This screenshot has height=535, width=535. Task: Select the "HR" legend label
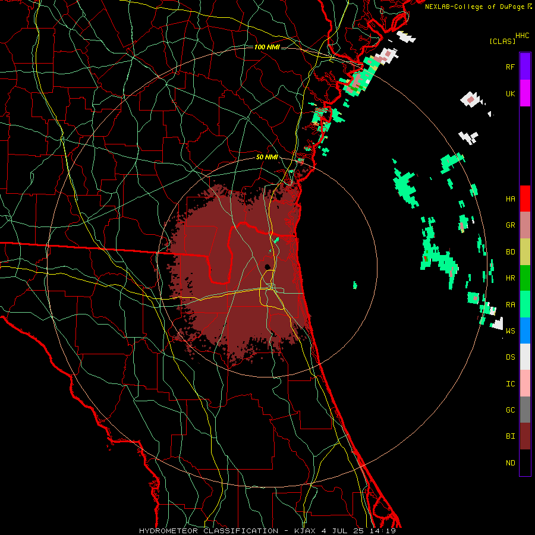510,278
